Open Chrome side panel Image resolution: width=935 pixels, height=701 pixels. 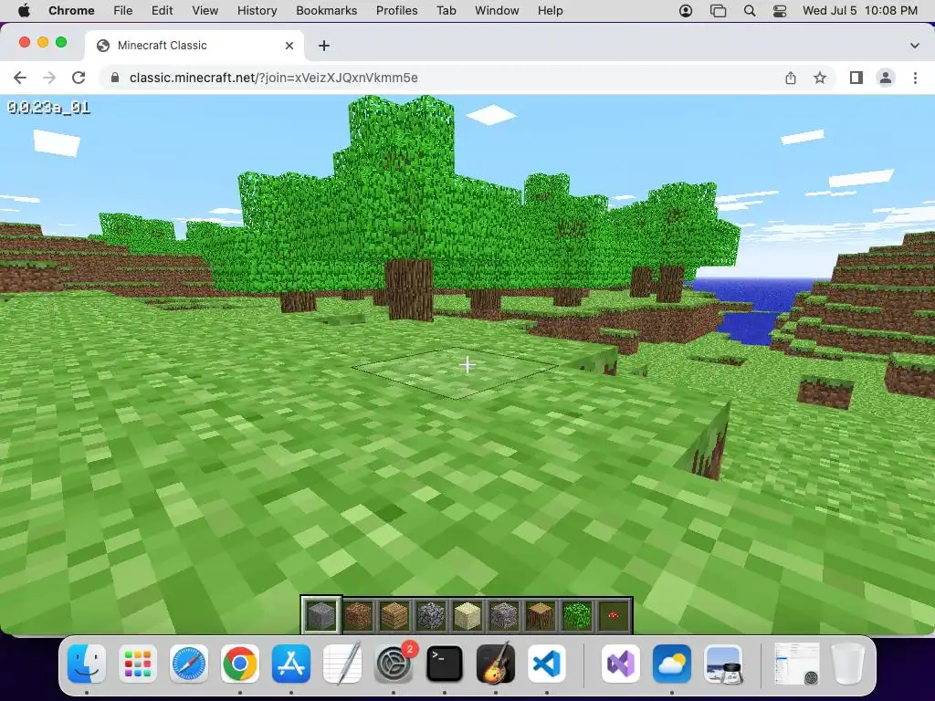pos(856,78)
